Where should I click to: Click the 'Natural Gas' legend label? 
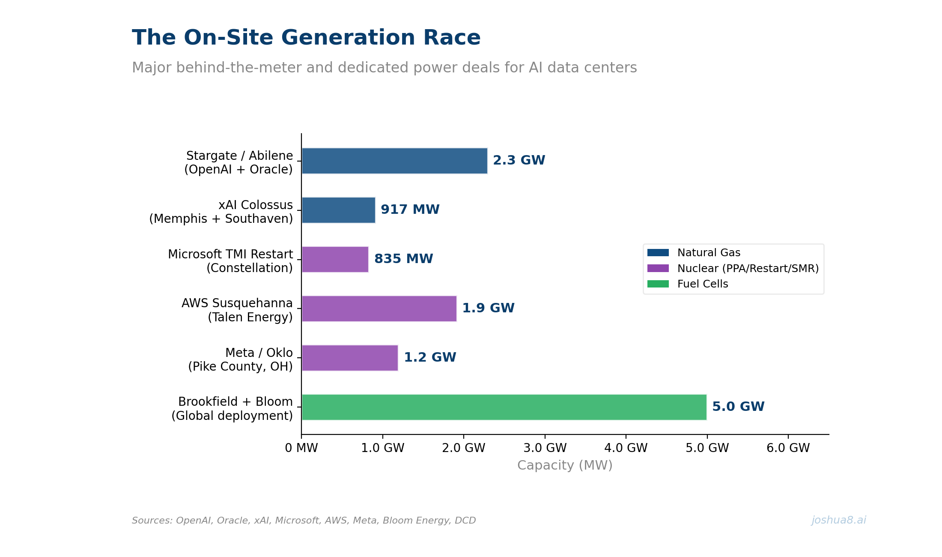[x=709, y=253]
